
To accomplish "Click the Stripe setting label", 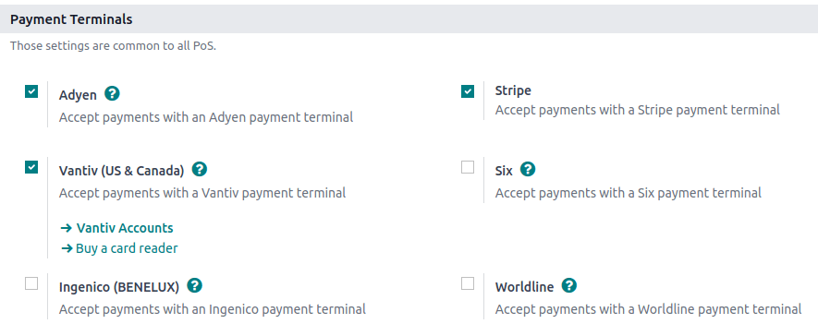I will coord(513,90).
